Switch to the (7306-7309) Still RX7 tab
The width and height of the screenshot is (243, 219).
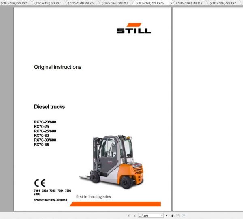[x=15, y=3]
